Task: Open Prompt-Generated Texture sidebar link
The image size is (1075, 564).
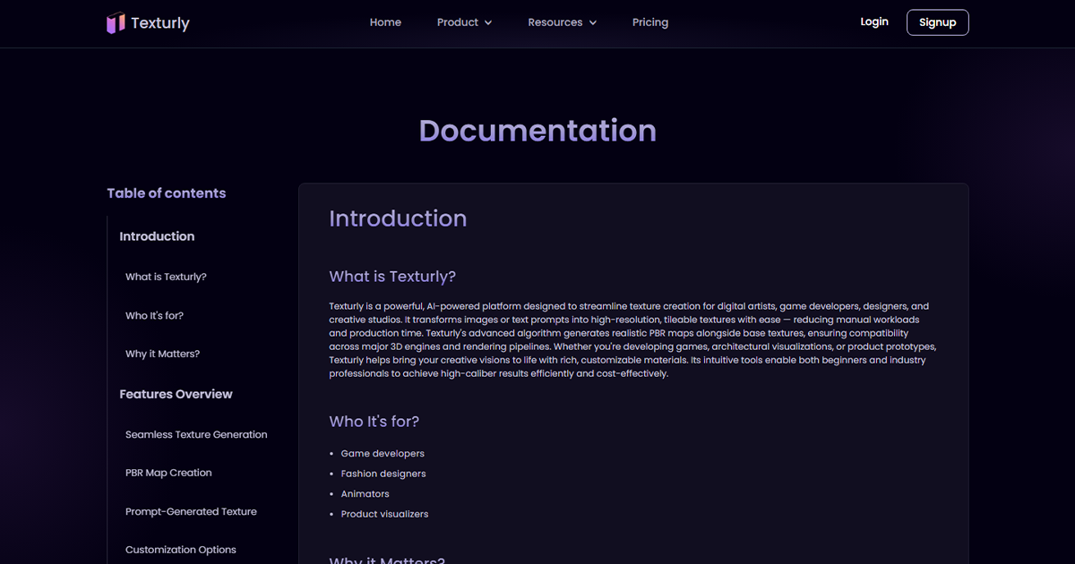Action: point(191,511)
